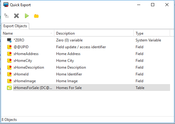This screenshot has width=175, height=124.
Task: Sort by the Name column header
Action: pos(27,33)
